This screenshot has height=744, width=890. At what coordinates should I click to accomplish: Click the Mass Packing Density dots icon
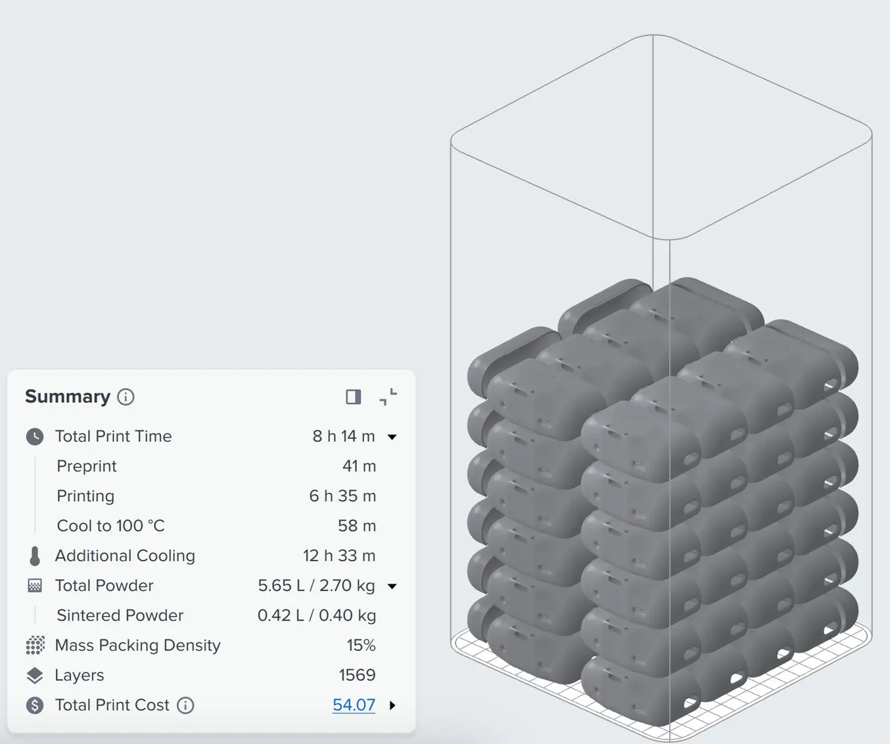[35, 645]
